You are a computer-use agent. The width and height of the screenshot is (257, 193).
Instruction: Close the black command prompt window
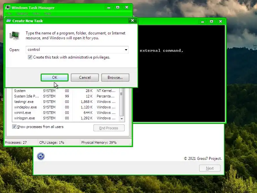220,22
